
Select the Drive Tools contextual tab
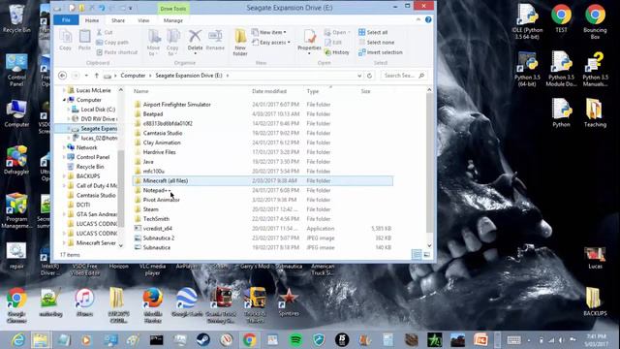172,9
